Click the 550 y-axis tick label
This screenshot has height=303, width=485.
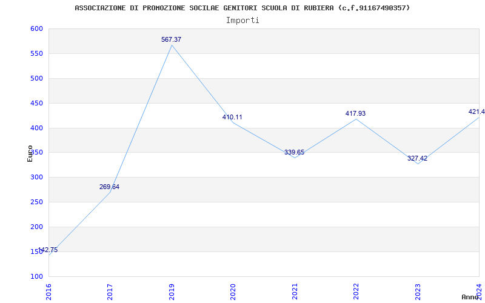[36, 53]
